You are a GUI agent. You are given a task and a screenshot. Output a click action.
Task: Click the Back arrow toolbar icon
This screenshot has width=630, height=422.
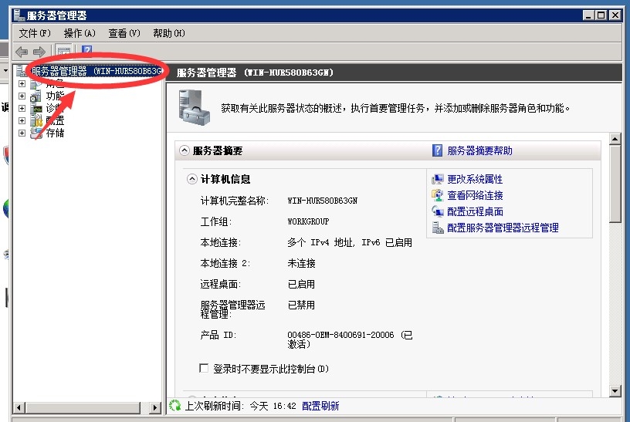pyautogui.click(x=22, y=52)
